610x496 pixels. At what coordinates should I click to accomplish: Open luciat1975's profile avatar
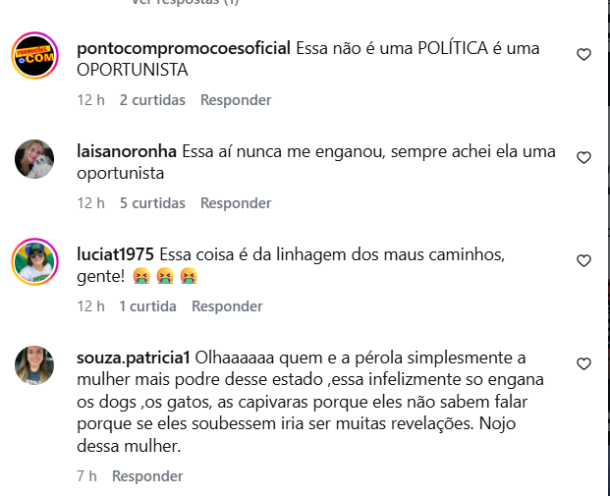[x=34, y=262]
